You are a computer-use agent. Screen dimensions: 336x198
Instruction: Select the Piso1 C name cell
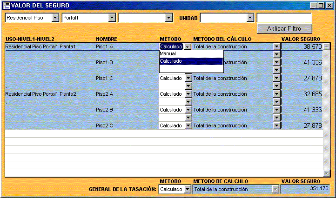point(104,79)
